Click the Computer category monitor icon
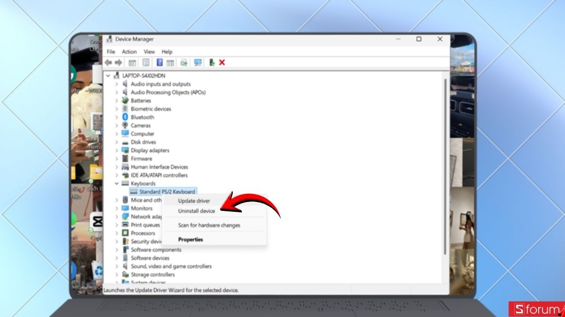Image resolution: width=565 pixels, height=317 pixels. point(125,134)
